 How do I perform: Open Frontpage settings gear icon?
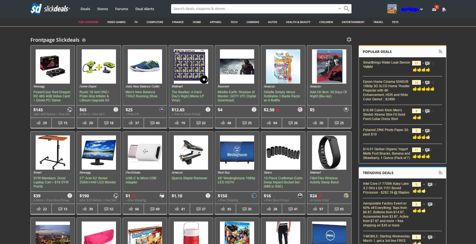pos(349,39)
